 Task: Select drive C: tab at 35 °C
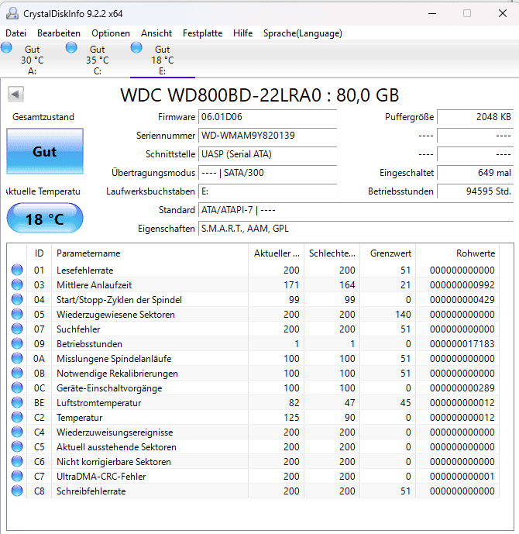coord(98,60)
